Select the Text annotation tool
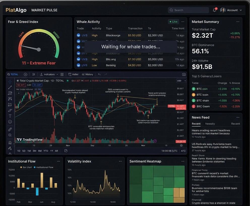The width and height of the screenshot is (250, 206). (x=10, y=116)
